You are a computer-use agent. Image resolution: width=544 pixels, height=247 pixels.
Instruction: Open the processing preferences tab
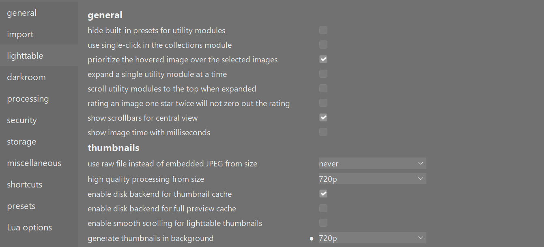[28, 99]
